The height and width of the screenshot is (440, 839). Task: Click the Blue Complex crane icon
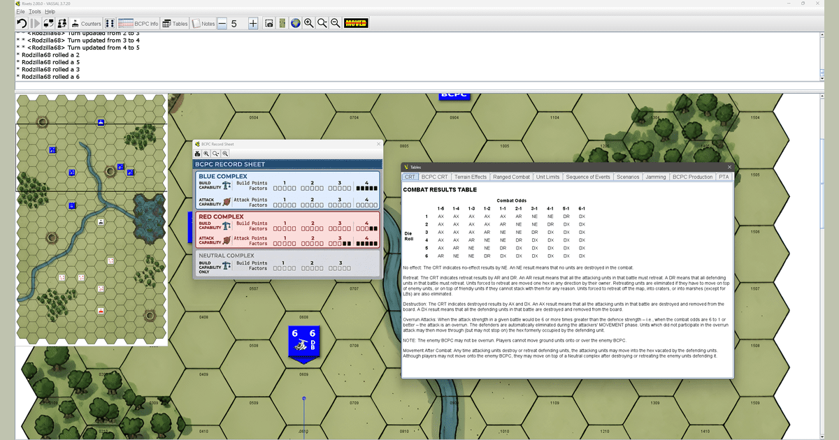tap(227, 185)
